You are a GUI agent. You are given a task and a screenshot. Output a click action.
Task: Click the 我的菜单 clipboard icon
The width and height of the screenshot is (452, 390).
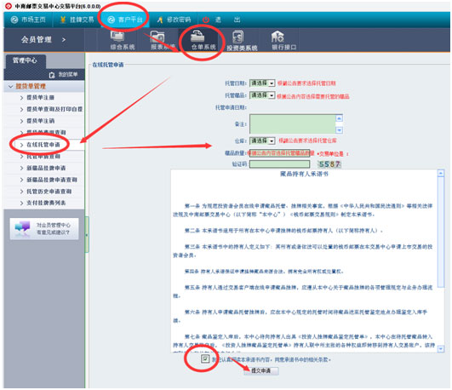52,75
